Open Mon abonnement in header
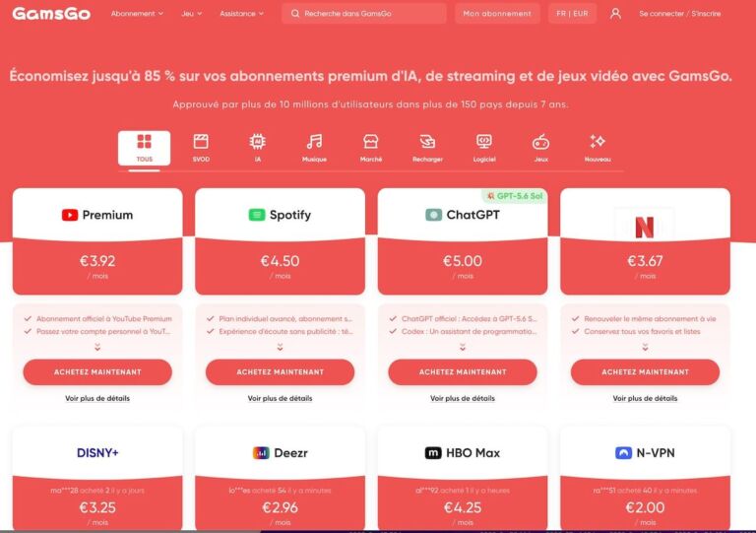The width and height of the screenshot is (756, 533). coord(497,14)
